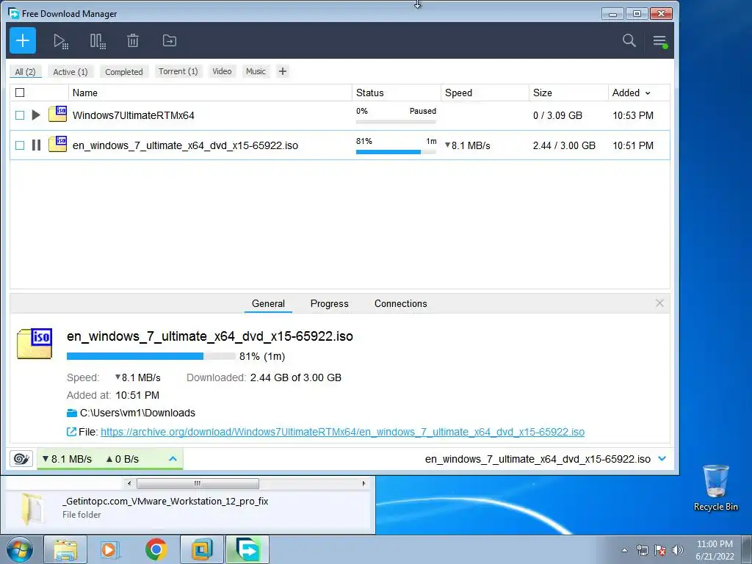
Task: Switch to the General details tab
Action: click(268, 303)
